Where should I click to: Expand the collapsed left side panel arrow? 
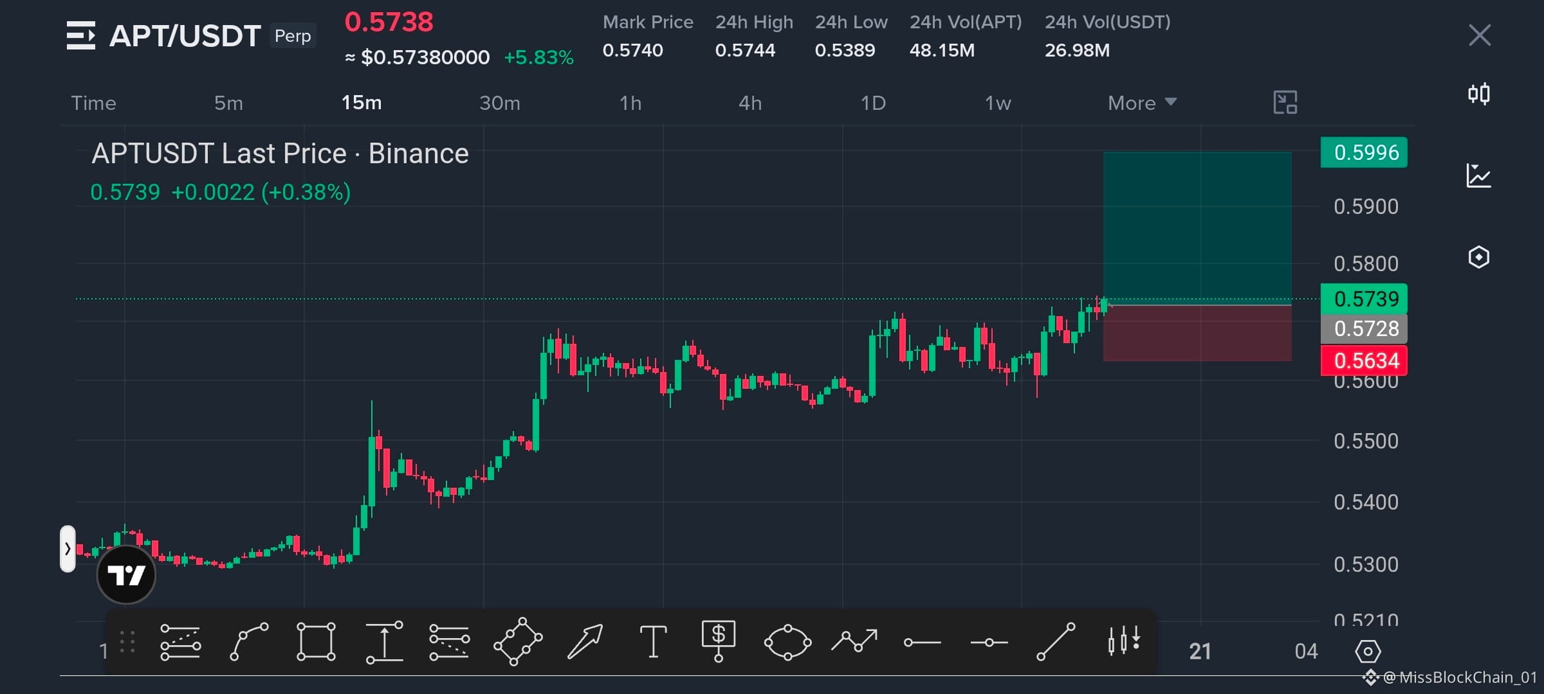tap(68, 549)
